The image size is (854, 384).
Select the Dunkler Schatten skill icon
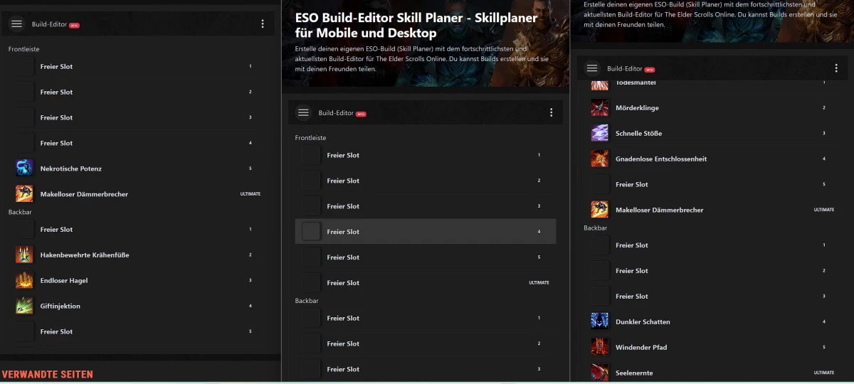click(599, 321)
